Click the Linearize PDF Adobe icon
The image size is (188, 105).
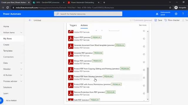(71, 54)
